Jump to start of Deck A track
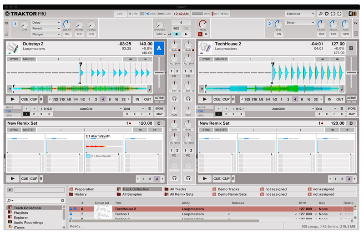 10,88
